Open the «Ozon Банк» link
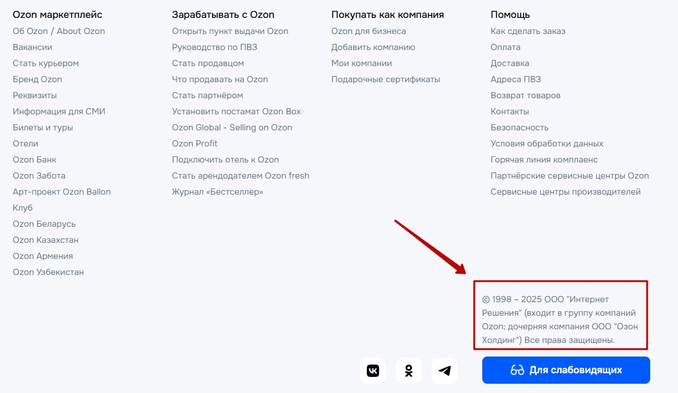Image resolution: width=678 pixels, height=393 pixels. pyautogui.click(x=35, y=159)
